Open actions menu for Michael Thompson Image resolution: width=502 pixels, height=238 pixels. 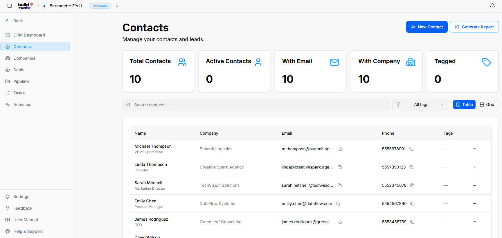pos(474,149)
